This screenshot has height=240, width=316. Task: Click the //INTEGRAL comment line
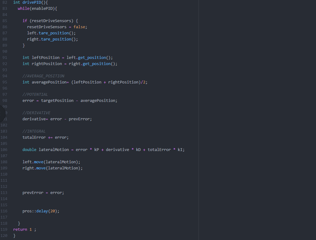34,131
